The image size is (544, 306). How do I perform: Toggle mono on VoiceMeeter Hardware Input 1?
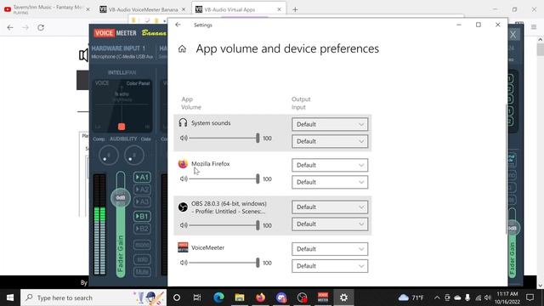pyautogui.click(x=142, y=245)
